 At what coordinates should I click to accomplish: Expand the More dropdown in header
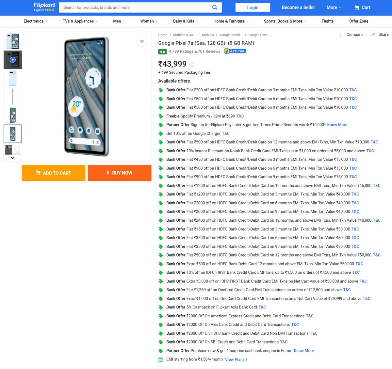click(x=334, y=7)
